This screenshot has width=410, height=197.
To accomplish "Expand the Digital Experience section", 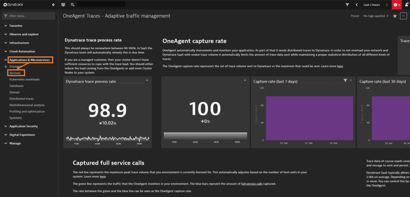I will 20,135.
